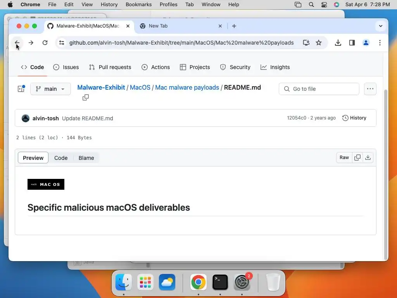Click the MAC OS badge image

pos(46,184)
